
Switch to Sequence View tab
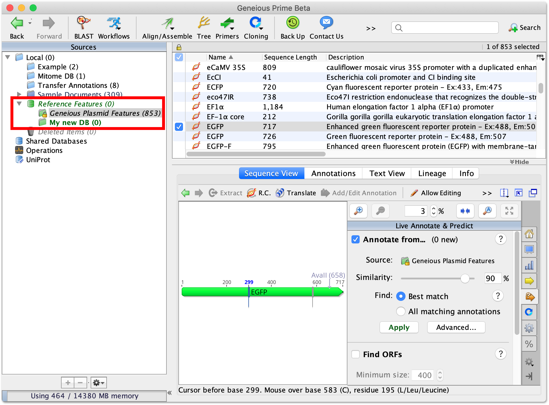[x=271, y=173]
